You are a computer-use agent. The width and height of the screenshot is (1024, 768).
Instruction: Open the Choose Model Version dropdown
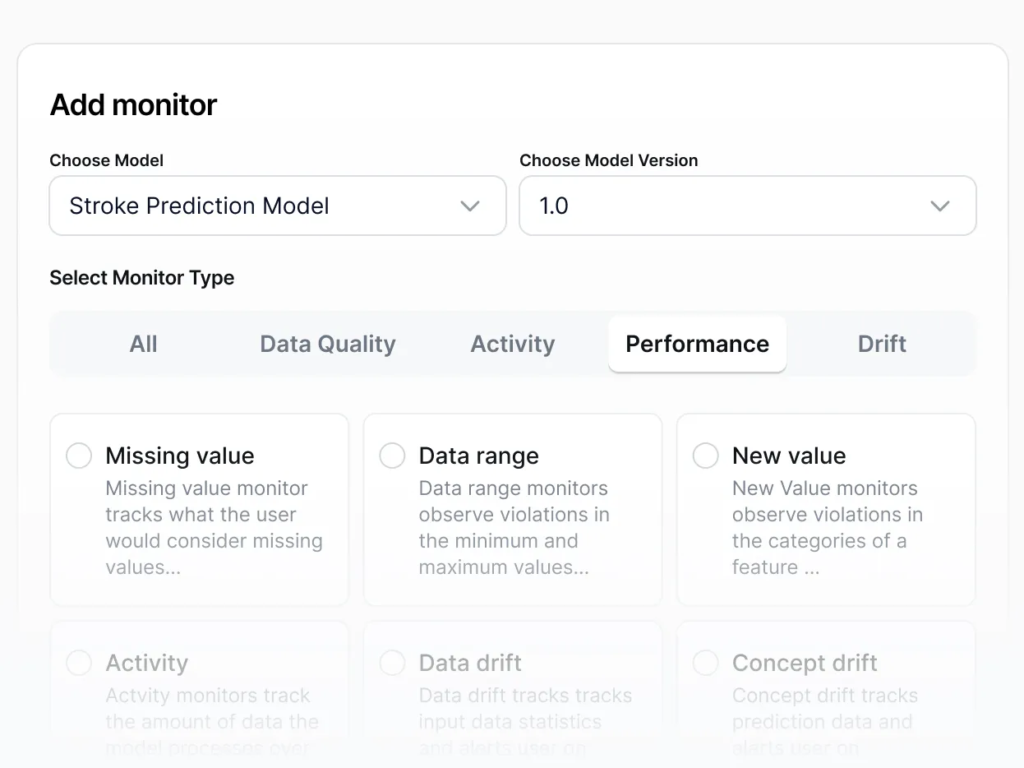pos(747,206)
